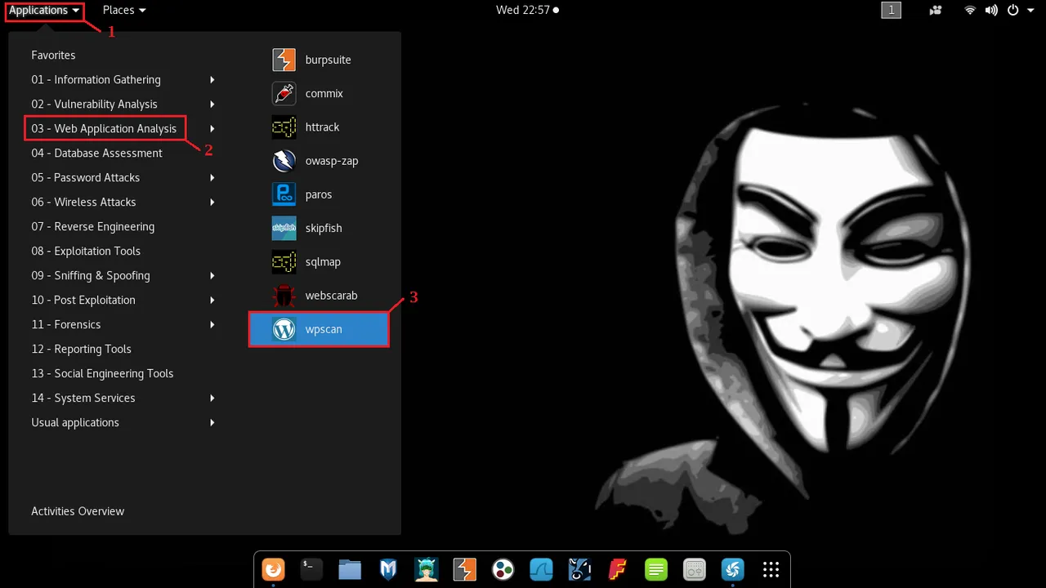Viewport: 1046px width, 588px height.
Task: Open system menu dropdown arrow beside power
Action: pos(1030,11)
